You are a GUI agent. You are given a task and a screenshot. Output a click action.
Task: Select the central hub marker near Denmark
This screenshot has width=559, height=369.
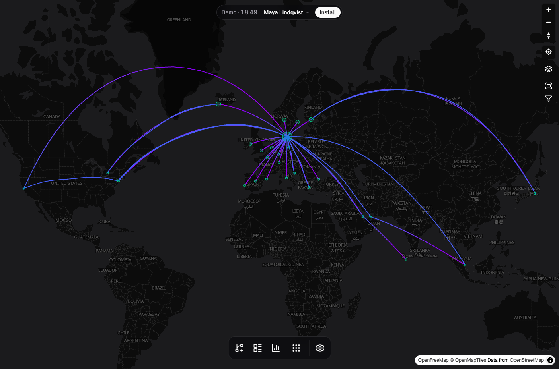click(287, 137)
